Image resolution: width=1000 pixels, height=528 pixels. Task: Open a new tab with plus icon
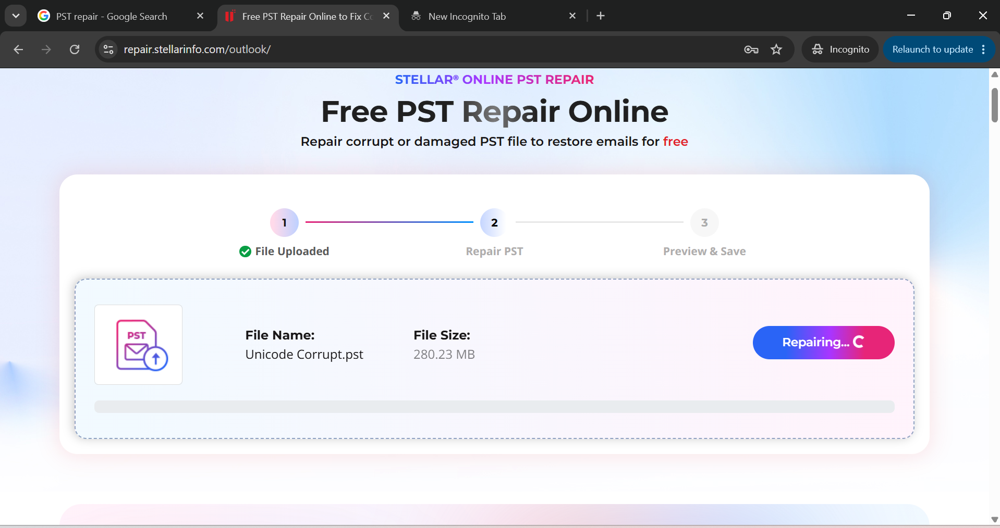click(x=601, y=16)
